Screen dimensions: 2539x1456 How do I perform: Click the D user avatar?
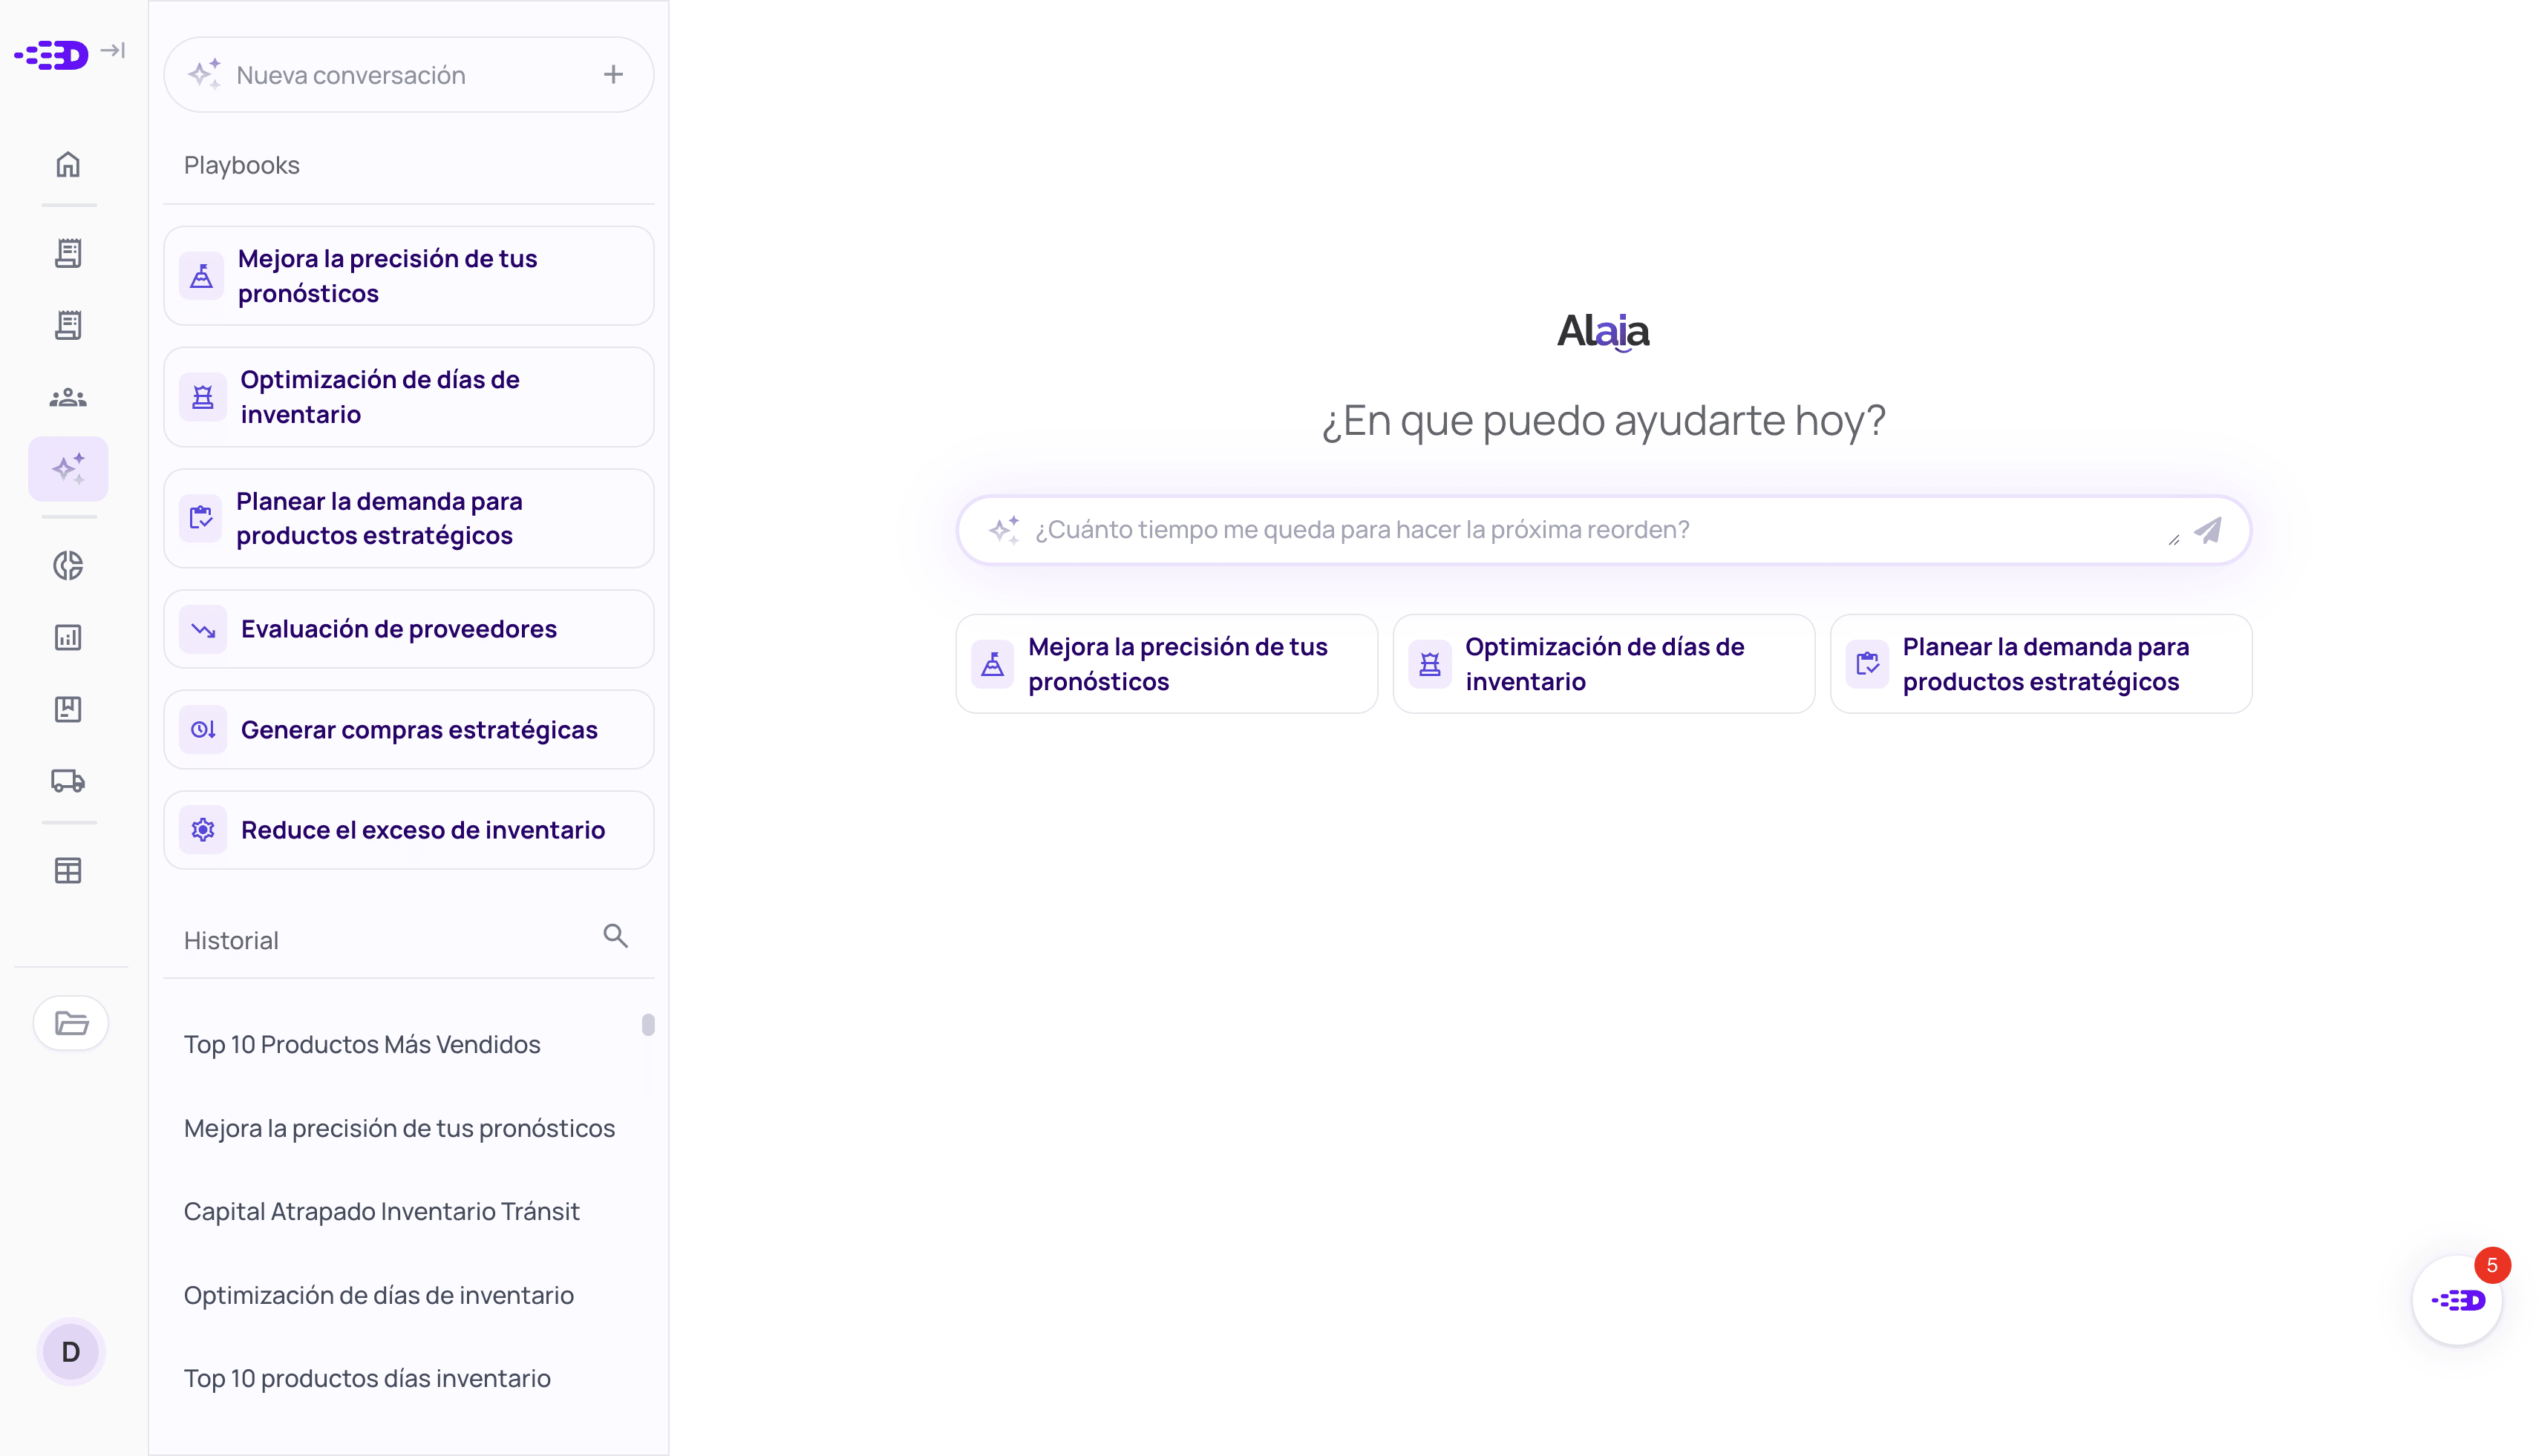[71, 1352]
